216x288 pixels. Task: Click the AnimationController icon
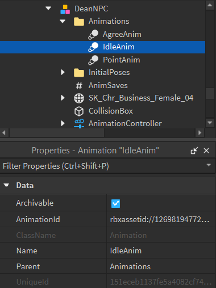(x=79, y=124)
